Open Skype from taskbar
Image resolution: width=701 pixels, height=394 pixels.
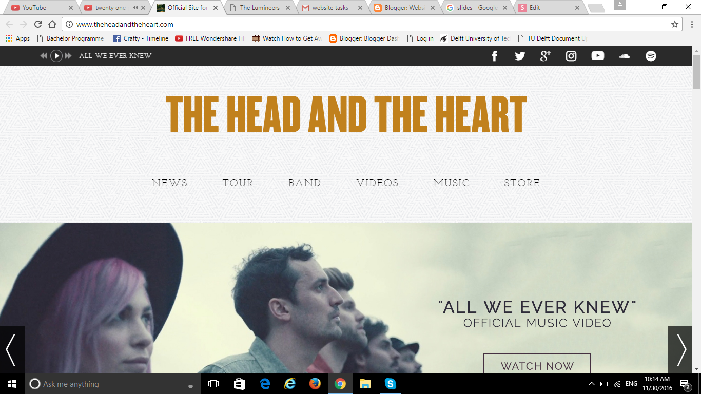click(x=391, y=384)
